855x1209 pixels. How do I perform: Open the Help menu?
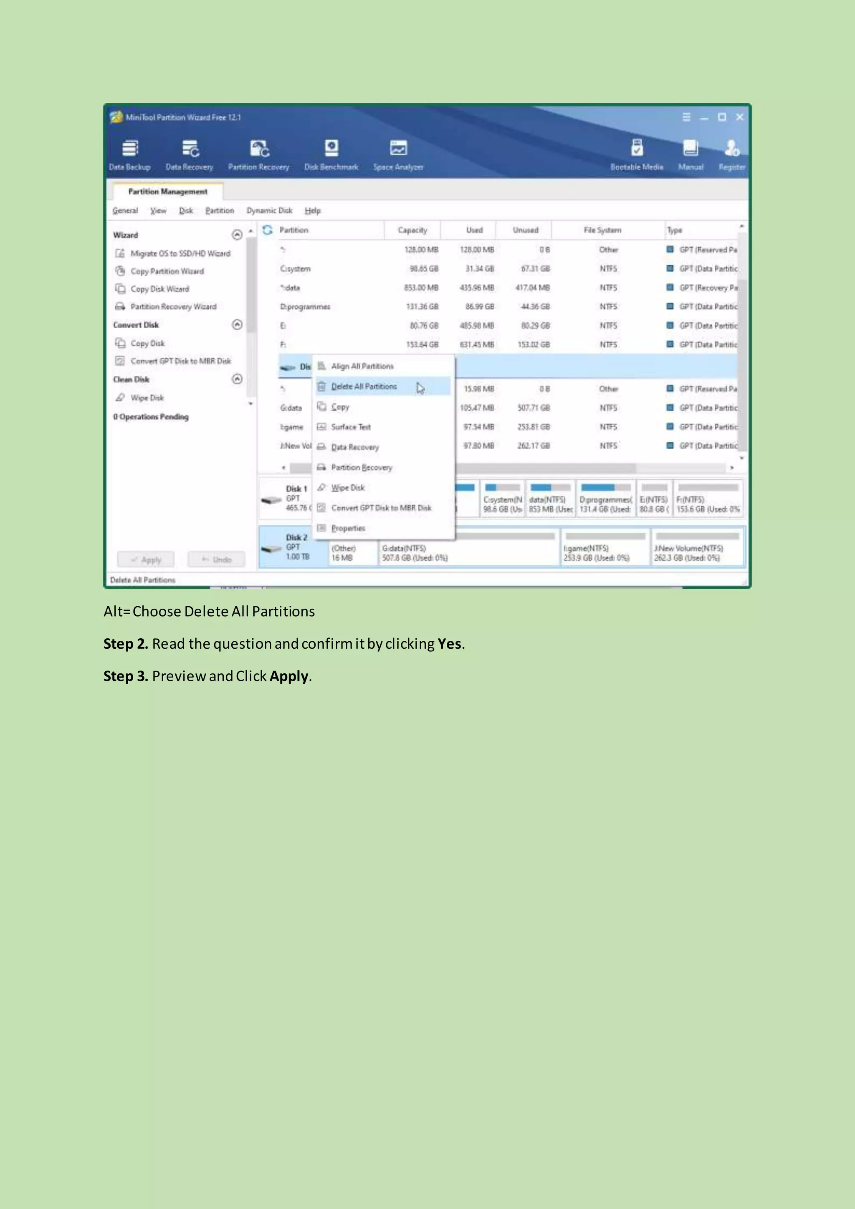312,211
